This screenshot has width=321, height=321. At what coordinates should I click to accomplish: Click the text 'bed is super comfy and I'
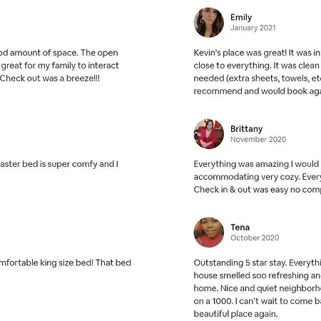[71, 164]
